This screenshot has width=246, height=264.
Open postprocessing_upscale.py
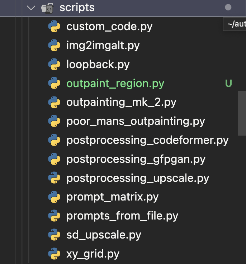(x=138, y=178)
